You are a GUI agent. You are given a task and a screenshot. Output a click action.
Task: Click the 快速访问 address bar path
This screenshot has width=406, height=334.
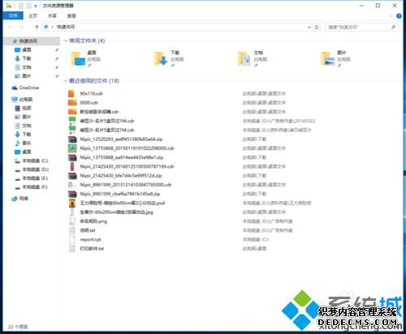point(66,27)
